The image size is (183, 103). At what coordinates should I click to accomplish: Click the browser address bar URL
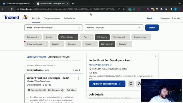[x=68, y=9]
